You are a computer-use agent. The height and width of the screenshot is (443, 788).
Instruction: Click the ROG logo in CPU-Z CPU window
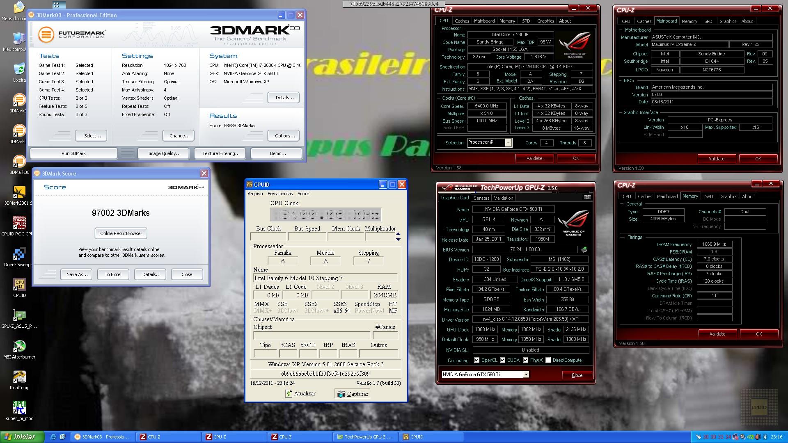pyautogui.click(x=575, y=44)
